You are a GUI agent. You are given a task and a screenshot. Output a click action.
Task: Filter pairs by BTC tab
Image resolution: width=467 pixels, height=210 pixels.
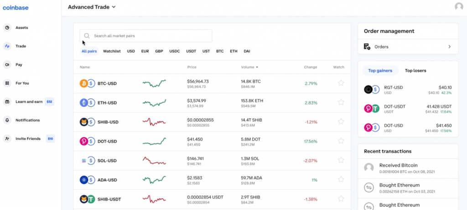coord(220,51)
